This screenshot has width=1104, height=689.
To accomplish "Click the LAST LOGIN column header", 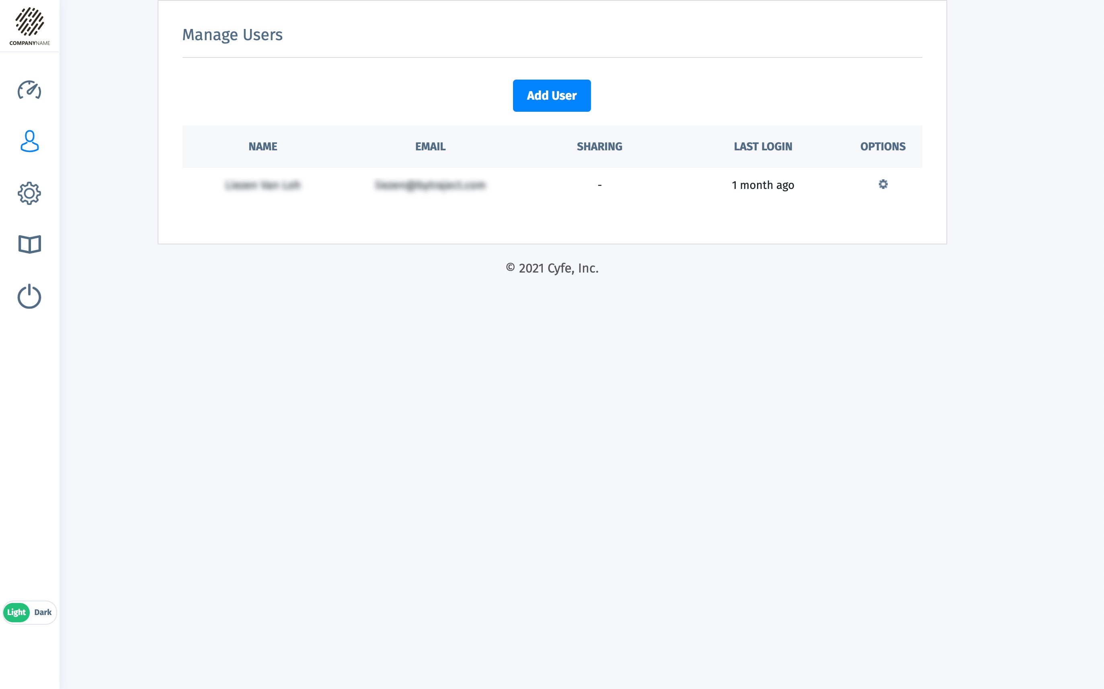I will coord(763,146).
